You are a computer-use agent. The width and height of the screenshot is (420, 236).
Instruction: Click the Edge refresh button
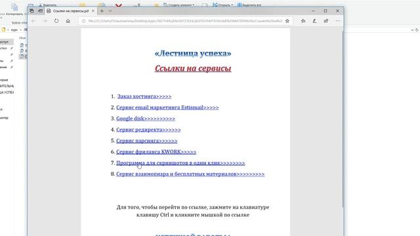coord(56,21)
